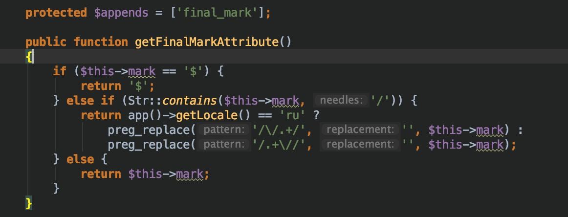Viewport: 568px width, 217px height.
Task: Click the ternary '?' operator
Action: click(x=316, y=115)
